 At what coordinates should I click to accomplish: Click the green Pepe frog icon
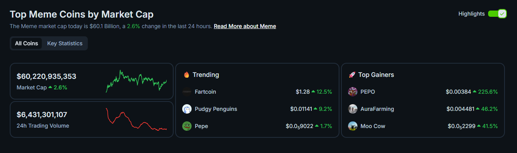pyautogui.click(x=187, y=126)
